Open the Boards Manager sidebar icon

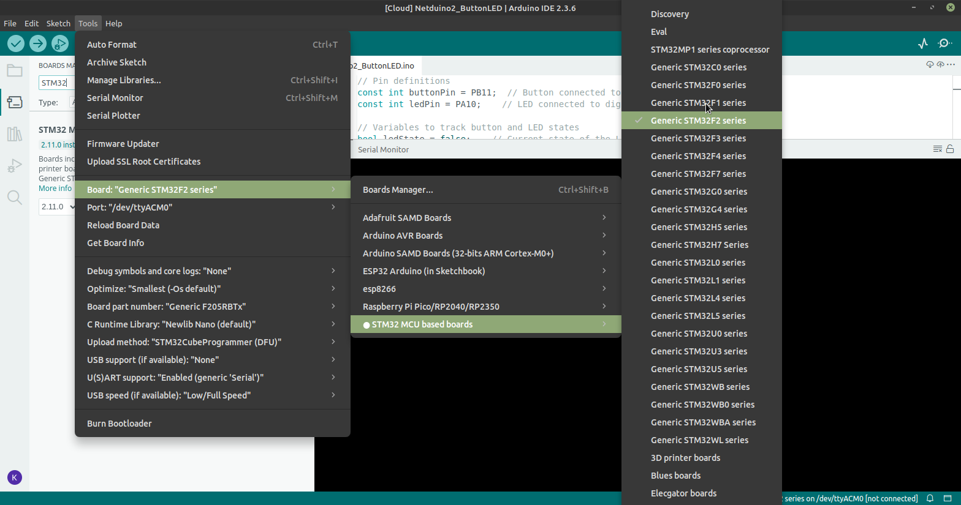(x=15, y=102)
